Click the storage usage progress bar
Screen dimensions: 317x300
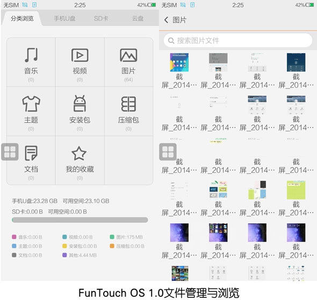(x=80, y=220)
